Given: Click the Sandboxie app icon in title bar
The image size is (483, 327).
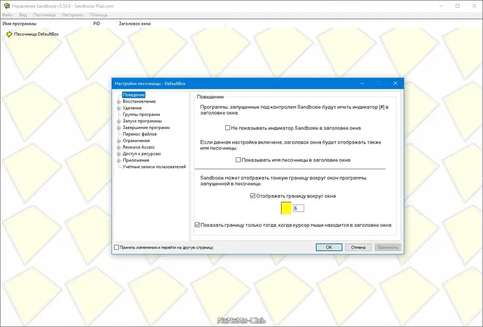Looking at the screenshot, I should tap(7, 6).
